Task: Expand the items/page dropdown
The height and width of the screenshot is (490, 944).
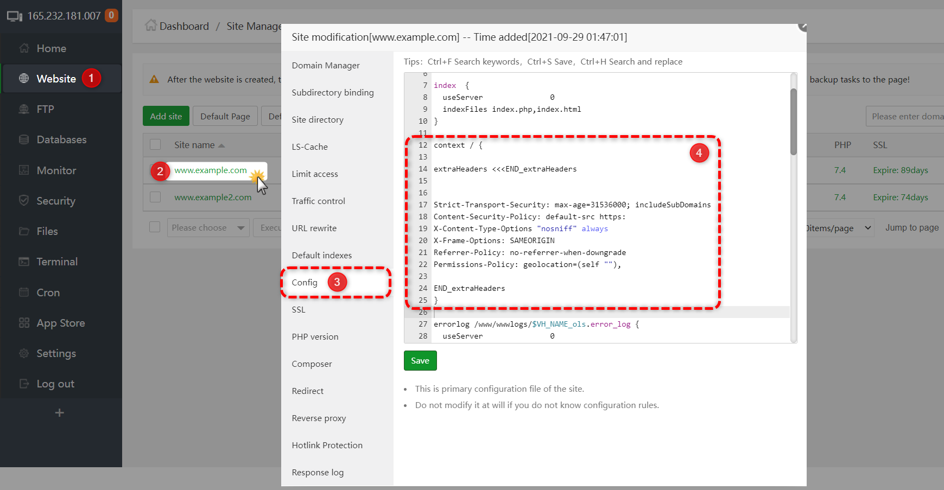Action: point(840,228)
